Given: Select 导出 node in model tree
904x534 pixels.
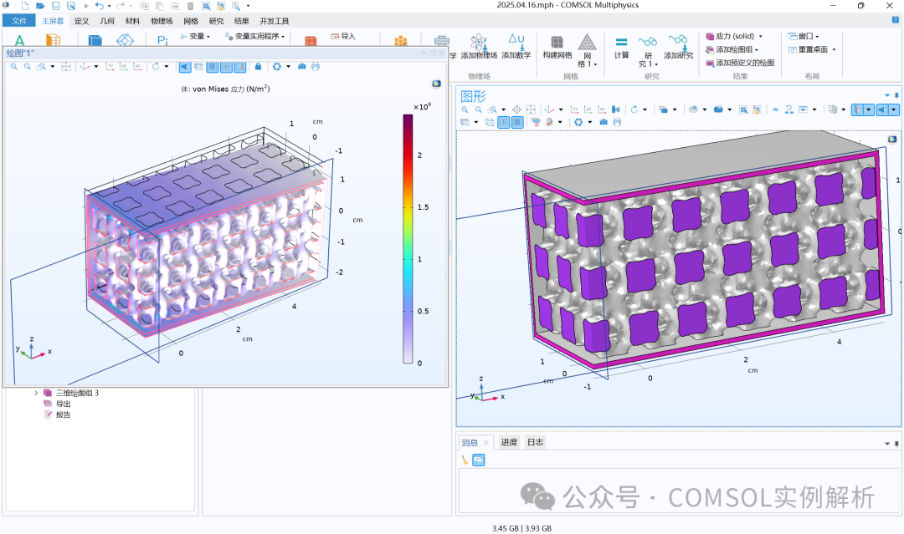Looking at the screenshot, I should tap(63, 404).
